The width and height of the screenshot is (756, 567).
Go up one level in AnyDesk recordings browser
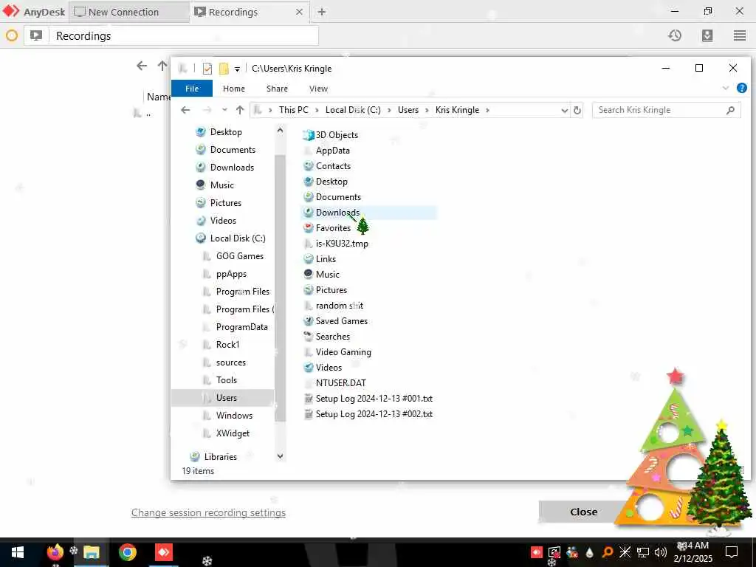click(162, 66)
